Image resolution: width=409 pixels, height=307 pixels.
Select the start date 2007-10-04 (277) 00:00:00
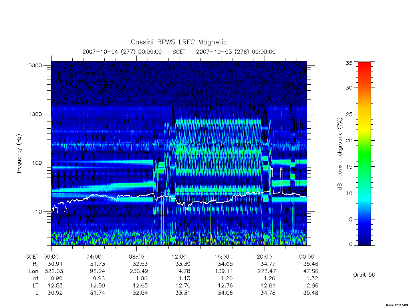coord(122,52)
